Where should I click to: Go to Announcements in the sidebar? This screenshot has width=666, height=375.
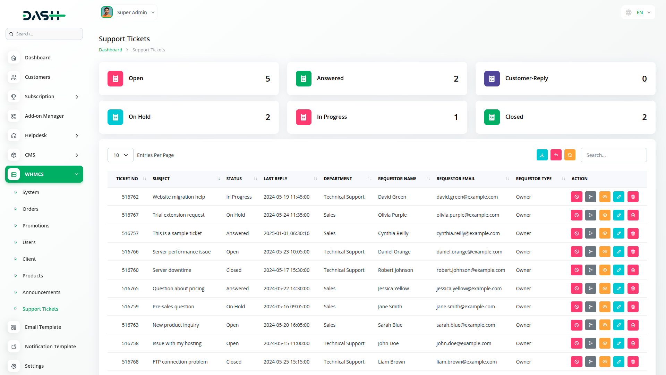(x=41, y=292)
